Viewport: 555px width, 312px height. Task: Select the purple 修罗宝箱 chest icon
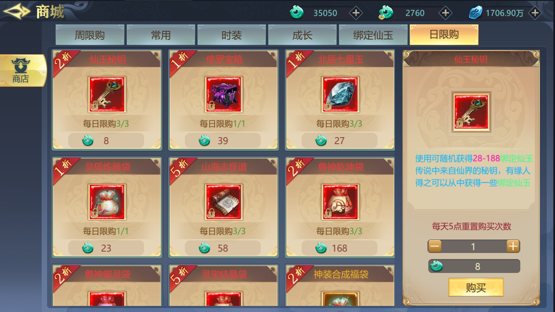coord(223,95)
